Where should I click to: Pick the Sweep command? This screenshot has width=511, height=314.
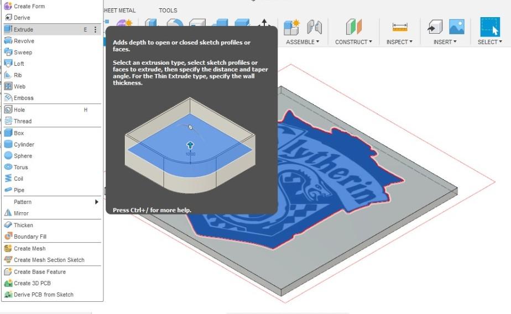pos(52,52)
